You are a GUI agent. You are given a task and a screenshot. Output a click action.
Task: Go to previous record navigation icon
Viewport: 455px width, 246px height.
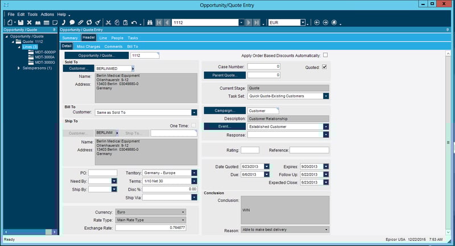pos(167,22)
